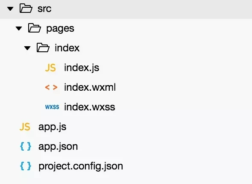Click the blue wxss file icon
252x184 pixels.
[52, 107]
